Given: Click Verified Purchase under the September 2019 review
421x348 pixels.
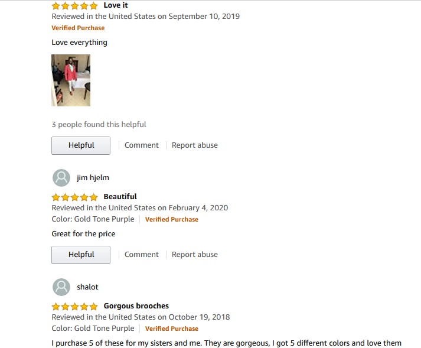Looking at the screenshot, I should click(x=78, y=28).
